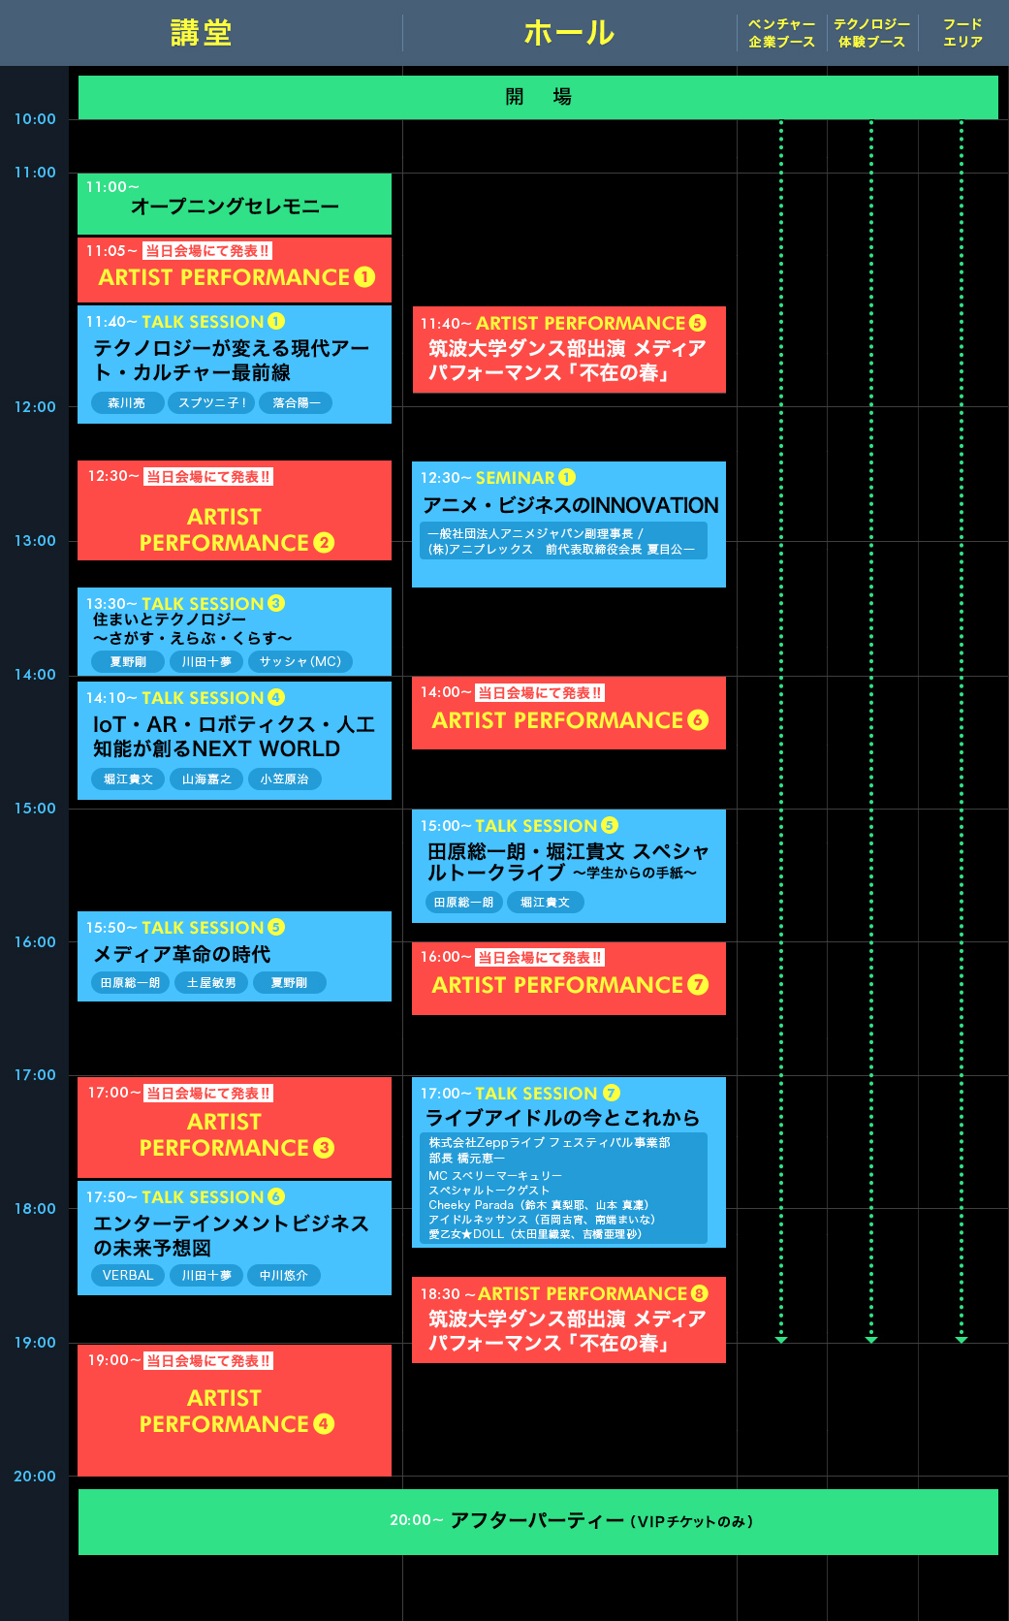Click the 15:00 time marker

click(x=35, y=809)
